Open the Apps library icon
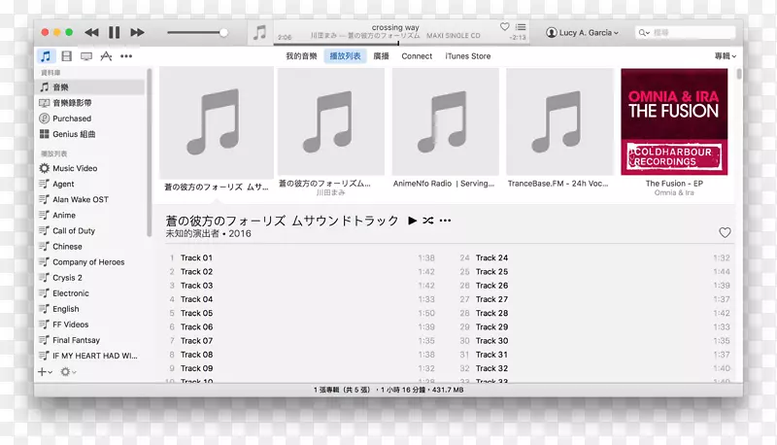Viewport: 777px width, 445px height. (x=106, y=56)
